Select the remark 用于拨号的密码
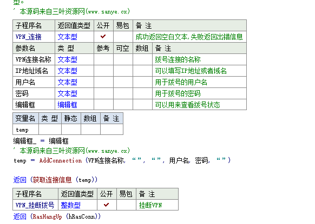 [x=178, y=93]
